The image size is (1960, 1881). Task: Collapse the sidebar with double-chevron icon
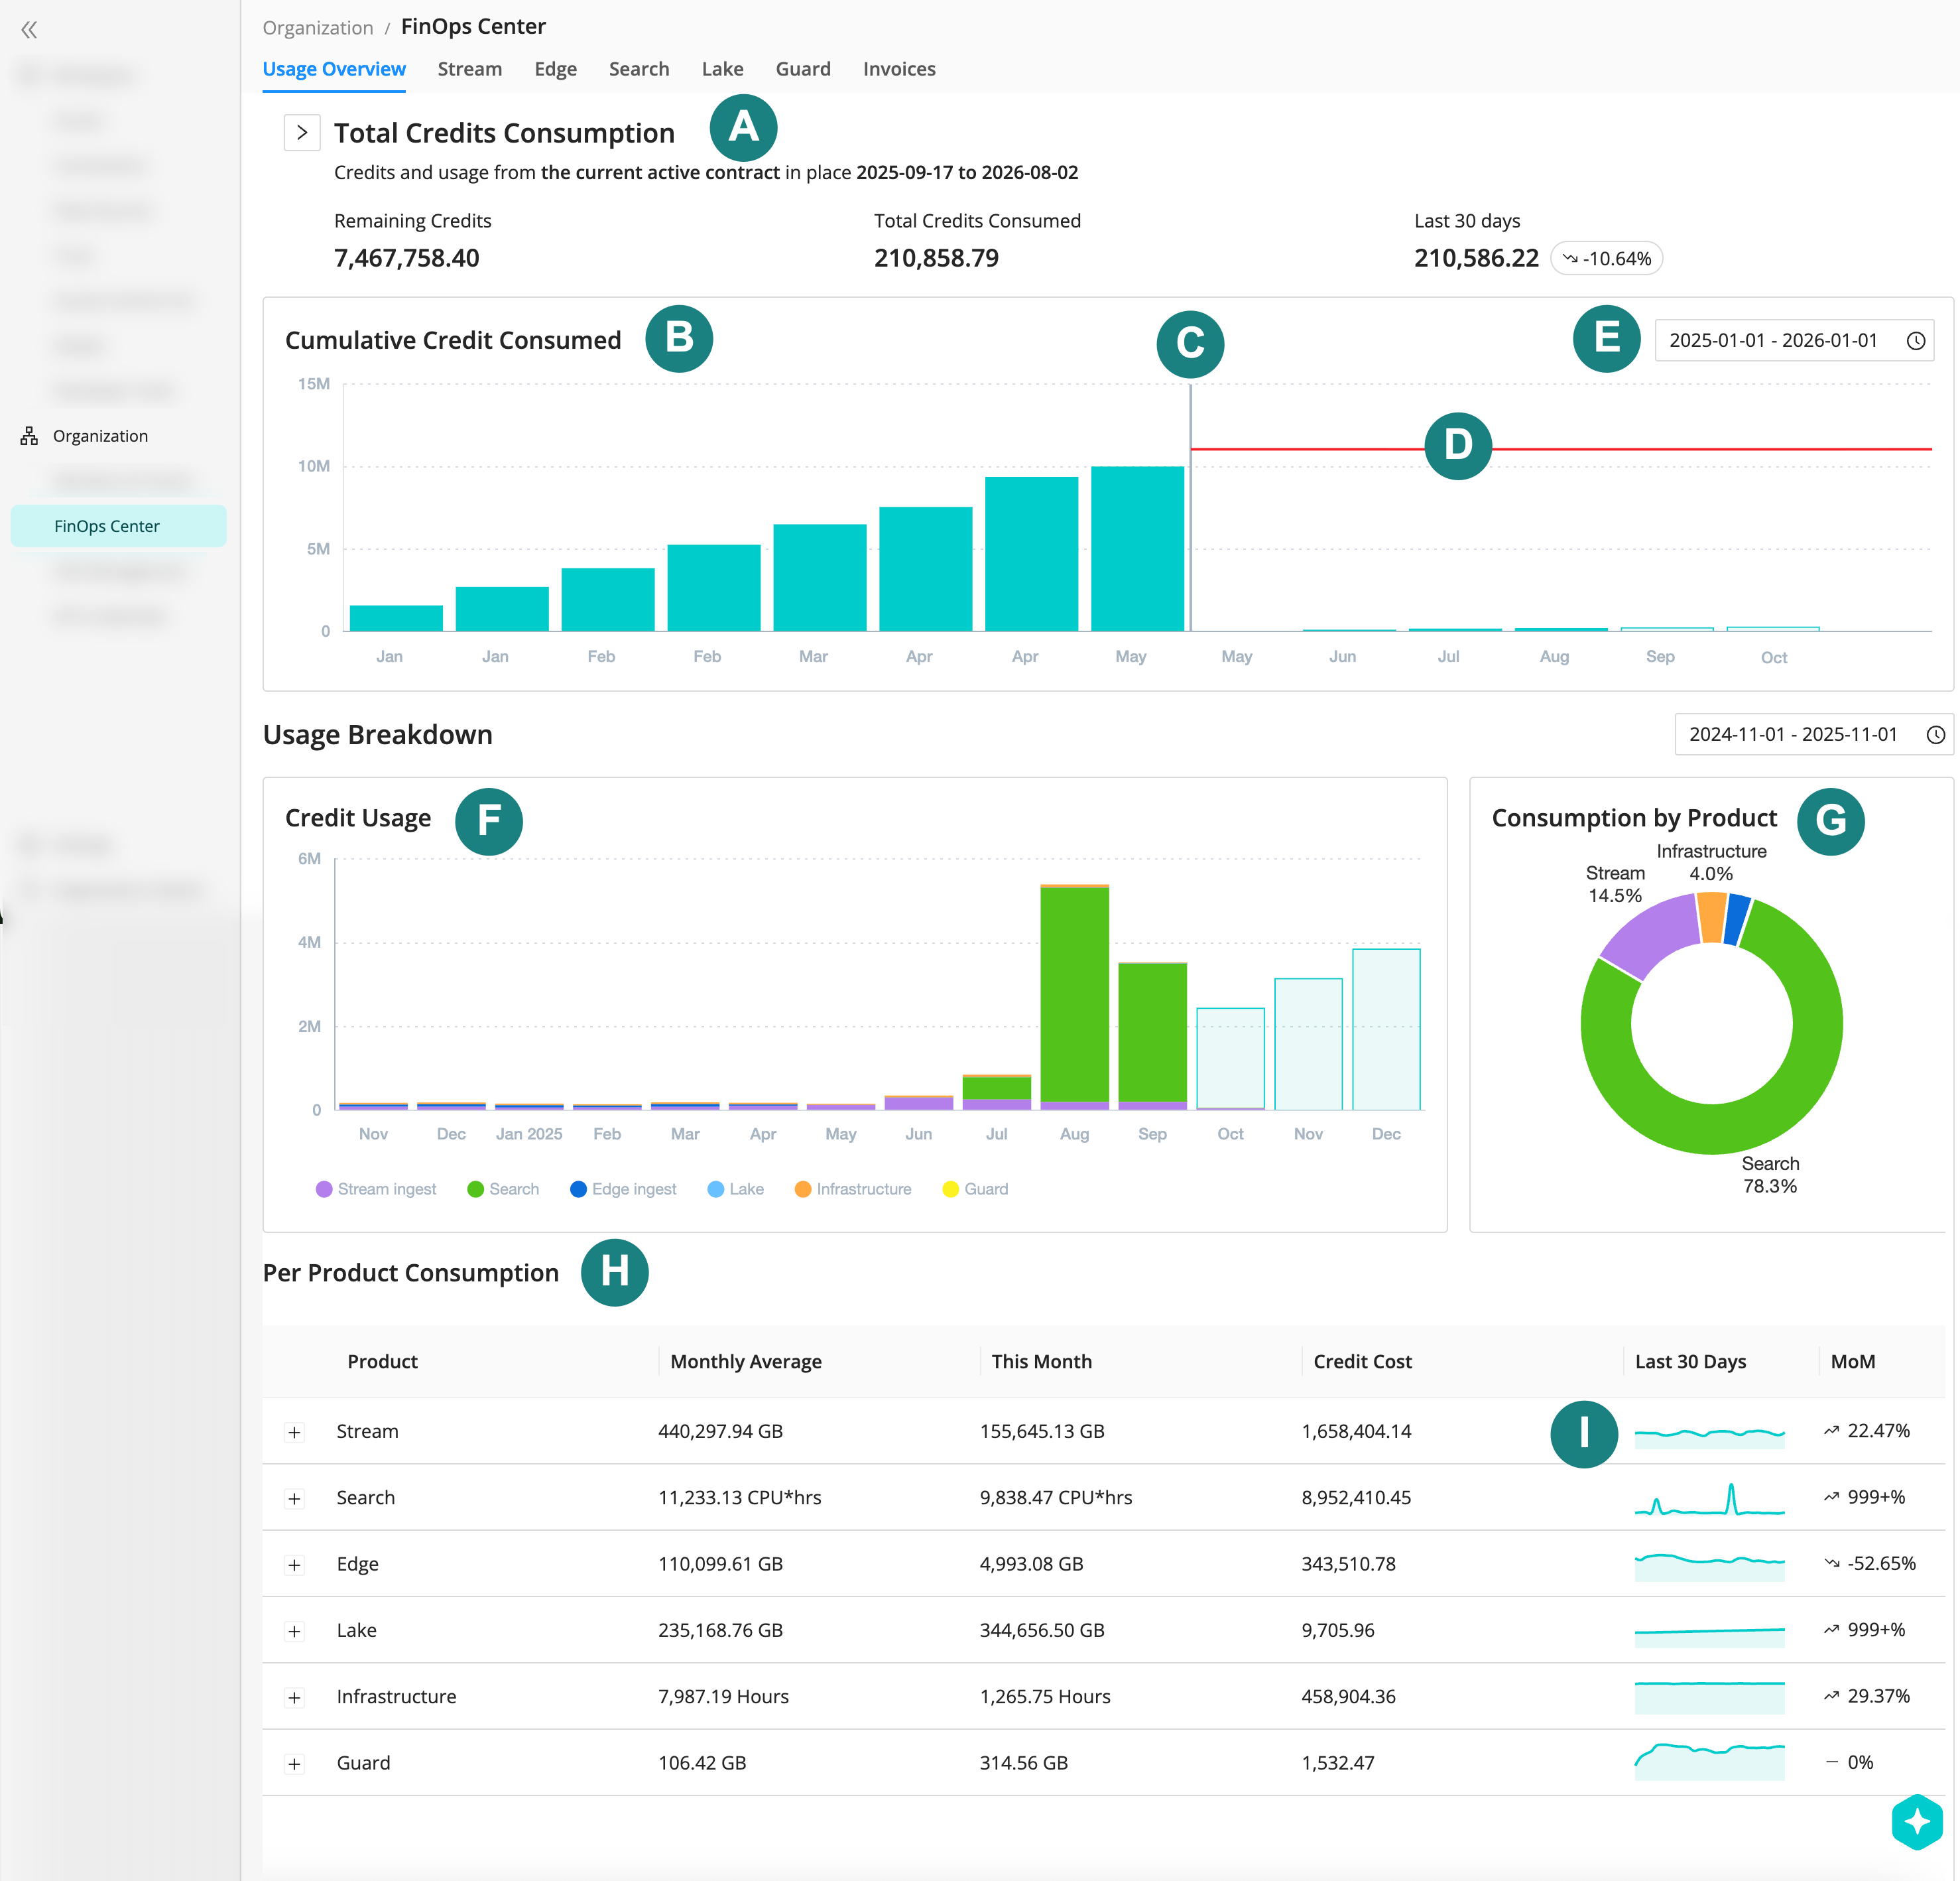coord(29,30)
